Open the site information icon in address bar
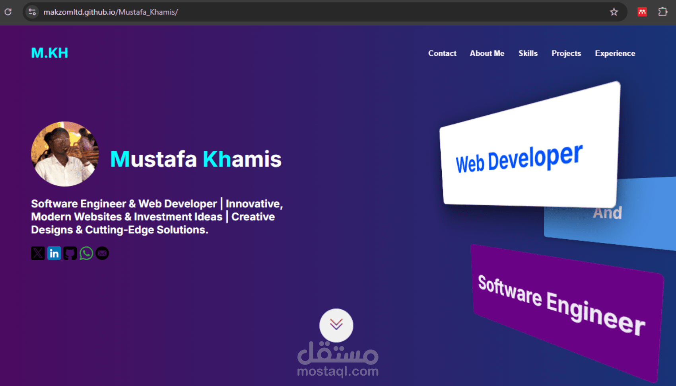Image resolution: width=676 pixels, height=386 pixels. pos(32,12)
